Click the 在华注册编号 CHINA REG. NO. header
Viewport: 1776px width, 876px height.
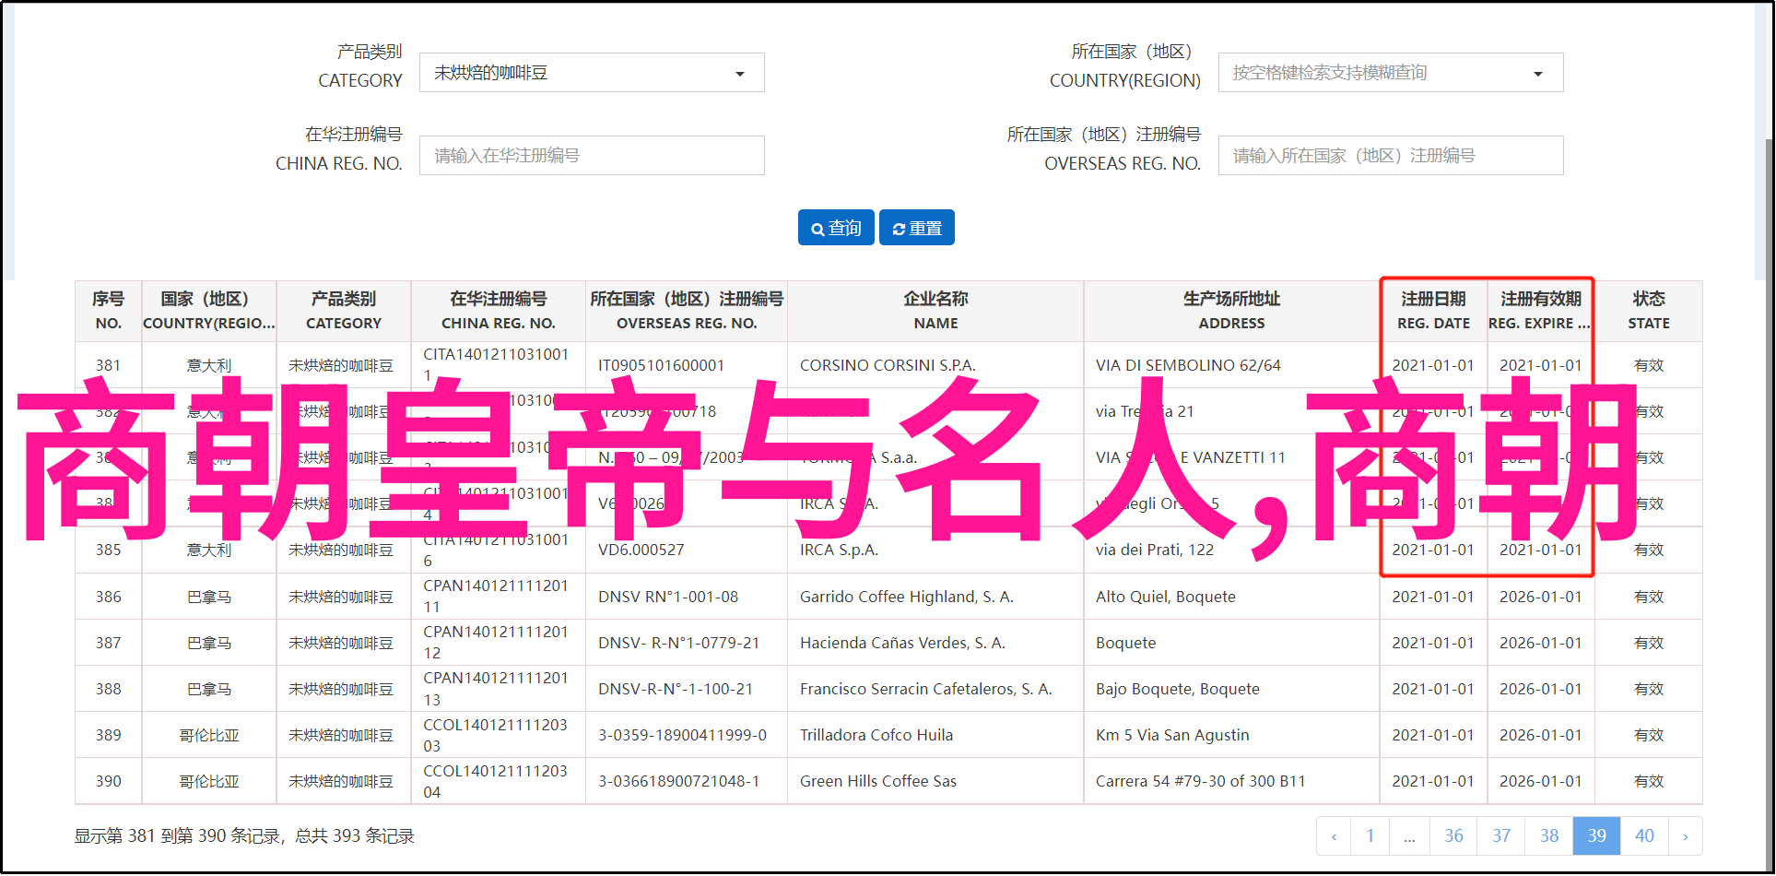click(x=498, y=311)
